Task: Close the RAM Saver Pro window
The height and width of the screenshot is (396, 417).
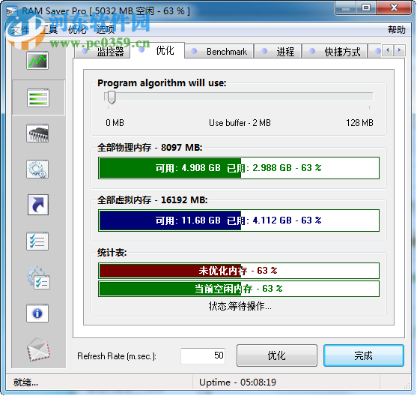Action: (x=394, y=7)
